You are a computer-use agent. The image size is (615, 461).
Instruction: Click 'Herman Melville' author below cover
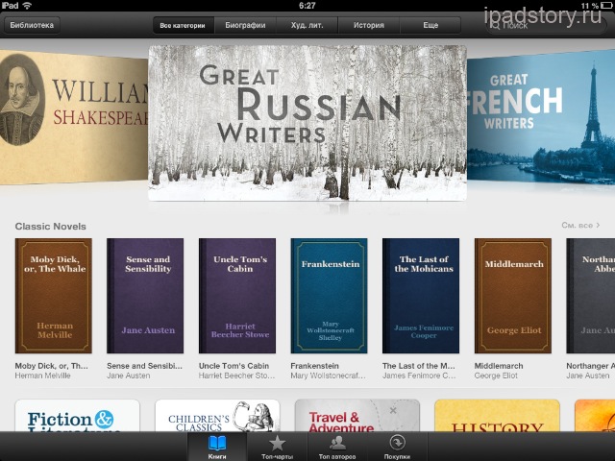[x=42, y=376]
